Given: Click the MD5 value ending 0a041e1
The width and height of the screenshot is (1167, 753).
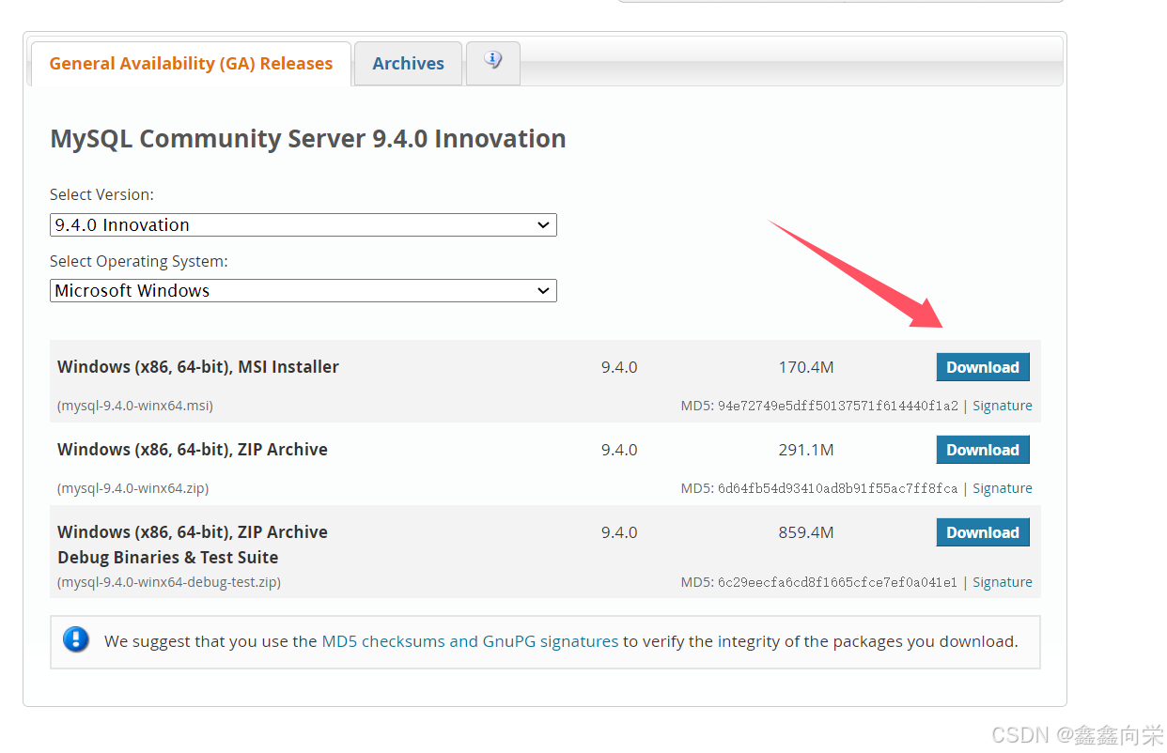Looking at the screenshot, I should click(x=838, y=582).
